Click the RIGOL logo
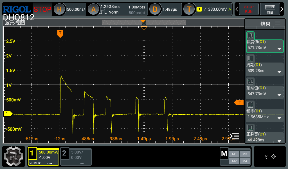Image resolution: width=288 pixels, height=169 pixels. pos(17,9)
